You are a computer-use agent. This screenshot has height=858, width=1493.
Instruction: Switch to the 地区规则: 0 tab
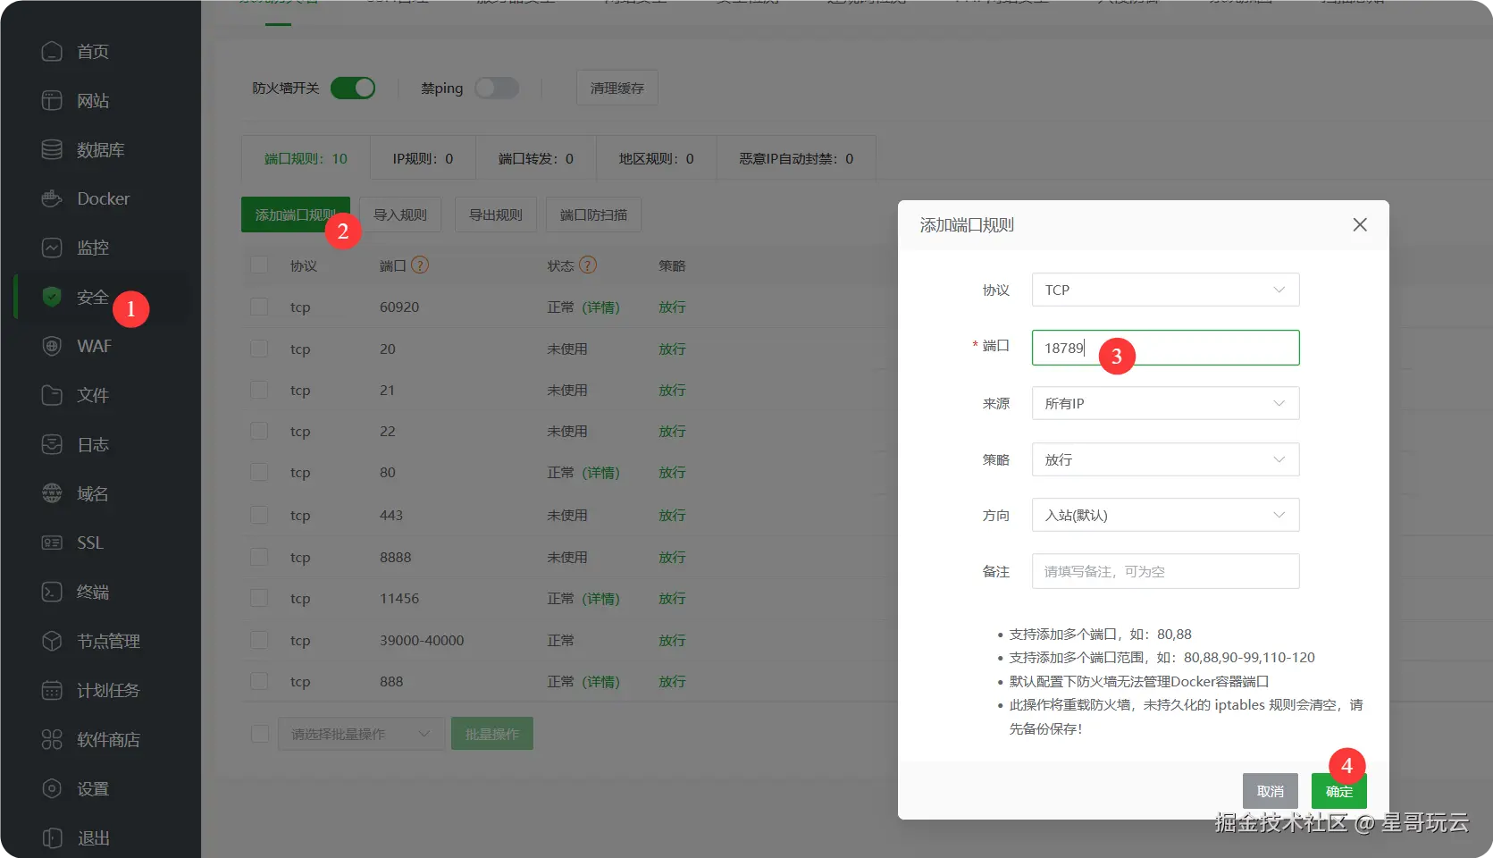click(656, 158)
